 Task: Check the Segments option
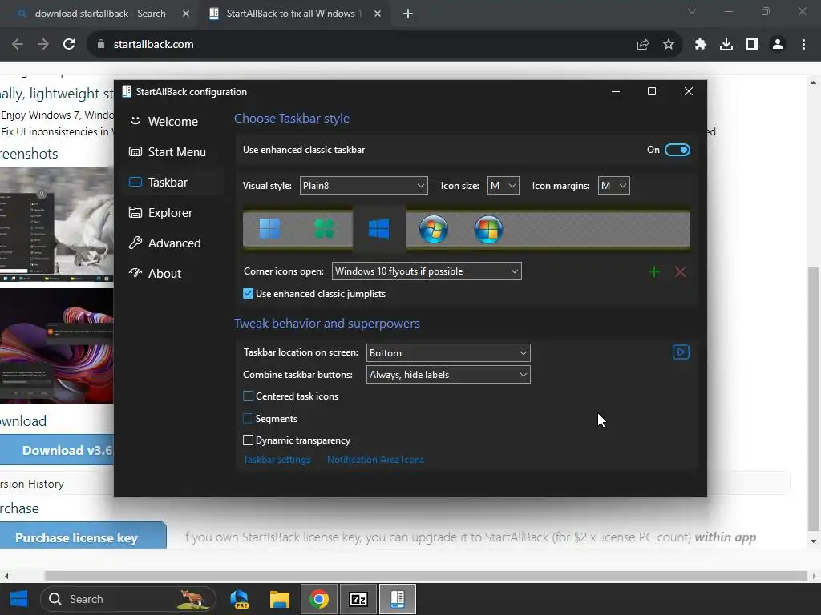tap(249, 418)
